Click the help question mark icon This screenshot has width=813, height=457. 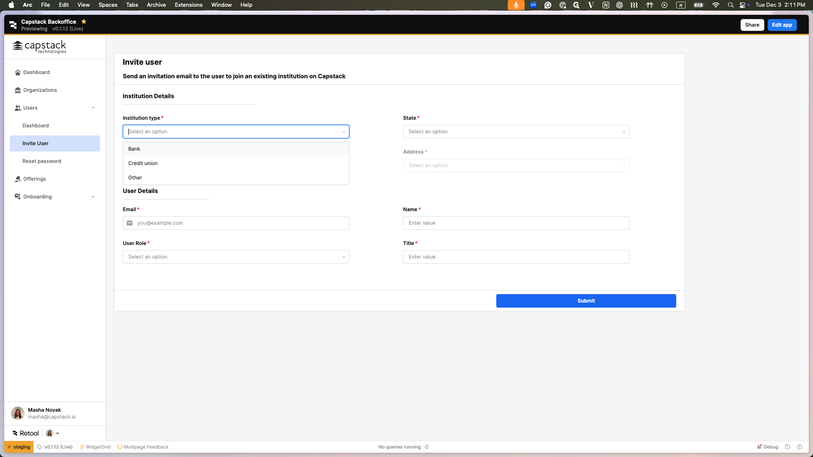pos(799,447)
